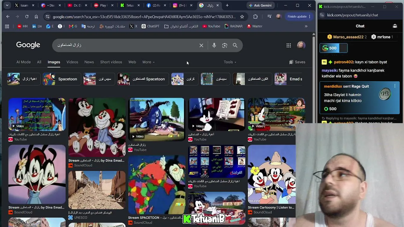Clear the search box with the X icon
The height and width of the screenshot is (227, 404).
201,45
